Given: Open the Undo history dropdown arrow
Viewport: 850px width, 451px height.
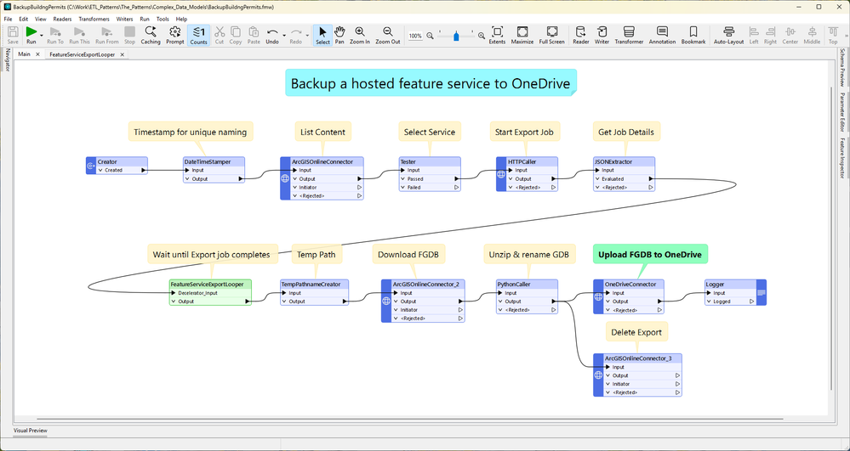Looking at the screenshot, I should coord(284,36).
